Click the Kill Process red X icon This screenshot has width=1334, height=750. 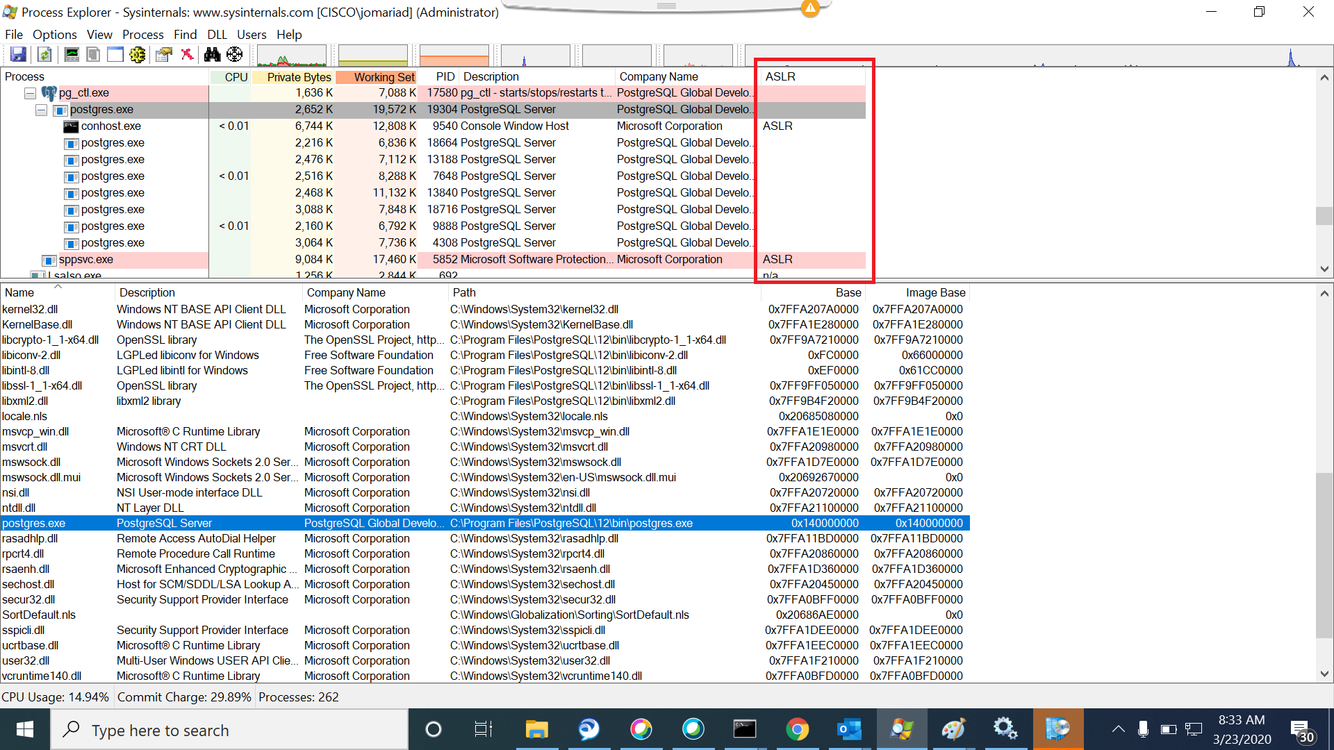click(x=187, y=54)
